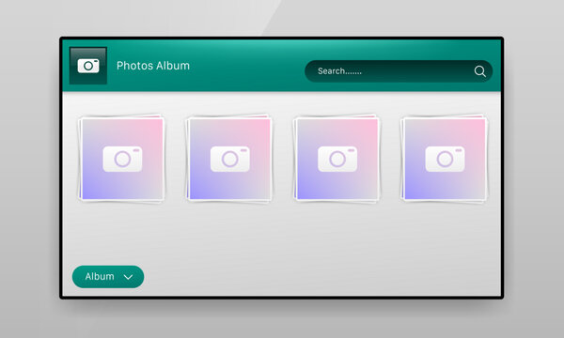Open the second album thumbnail
Image resolution: width=564 pixels, height=338 pixels.
229,159
